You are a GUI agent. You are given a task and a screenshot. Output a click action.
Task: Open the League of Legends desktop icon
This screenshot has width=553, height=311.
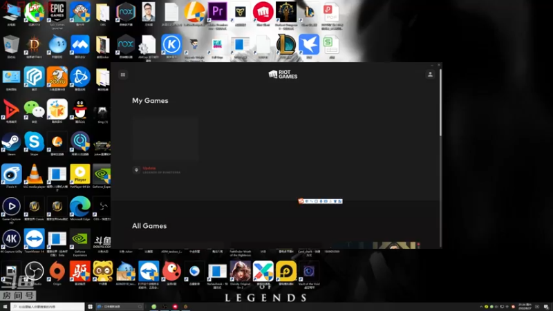(286, 44)
